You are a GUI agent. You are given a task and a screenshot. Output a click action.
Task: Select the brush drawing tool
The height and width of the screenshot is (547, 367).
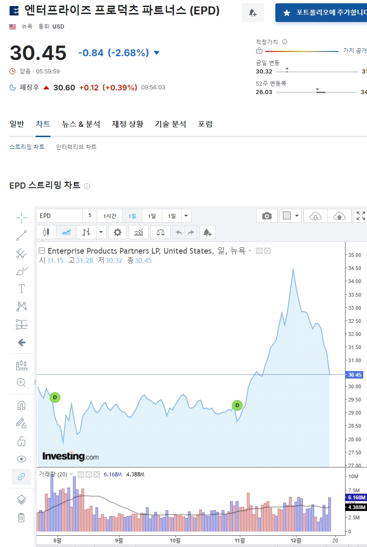(22, 271)
